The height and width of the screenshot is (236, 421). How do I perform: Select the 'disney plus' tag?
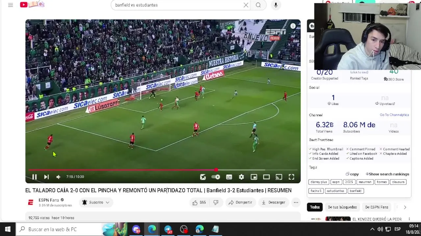coord(319,182)
